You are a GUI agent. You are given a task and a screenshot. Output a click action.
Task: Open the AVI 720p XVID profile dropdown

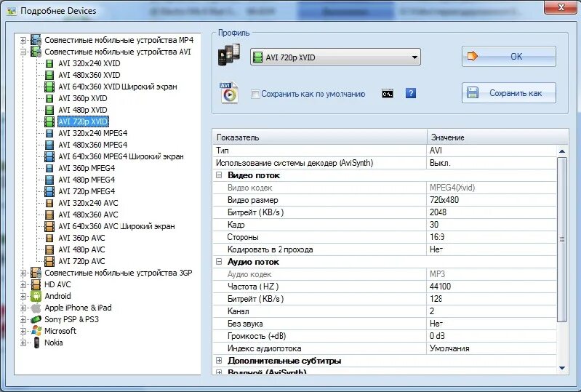pyautogui.click(x=335, y=57)
